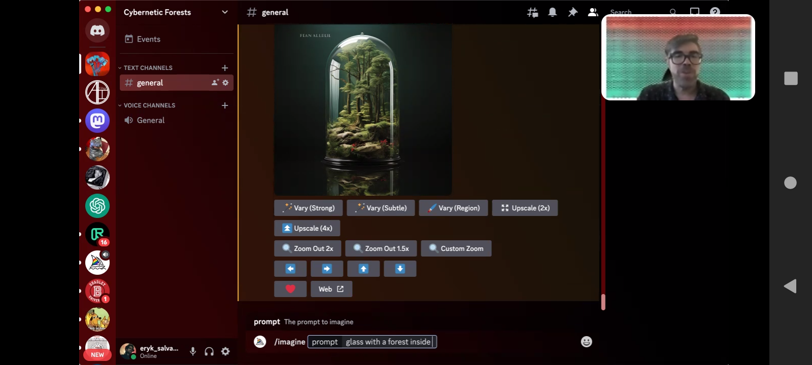Select the general text channel
812x365 pixels.
150,83
